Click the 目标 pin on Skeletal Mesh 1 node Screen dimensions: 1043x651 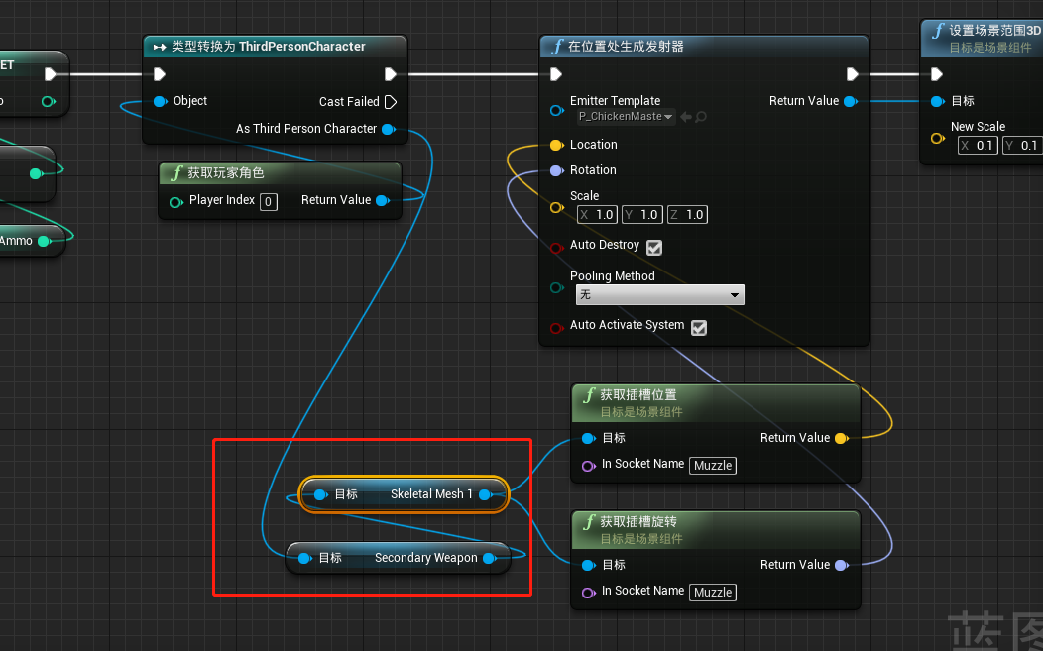320,494
